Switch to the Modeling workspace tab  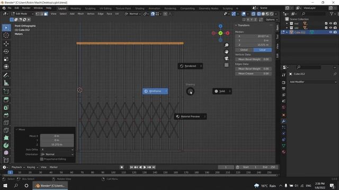(75, 8)
